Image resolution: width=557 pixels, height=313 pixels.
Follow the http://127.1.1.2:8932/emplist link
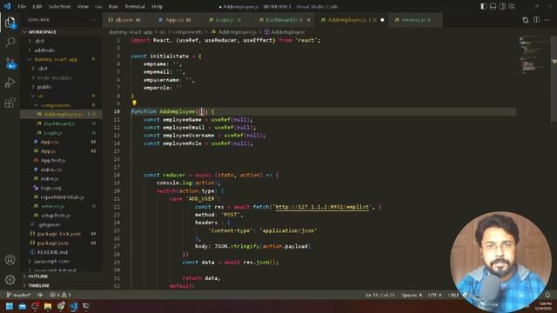pos(322,207)
